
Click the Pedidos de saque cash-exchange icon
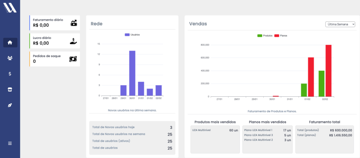coord(73,59)
